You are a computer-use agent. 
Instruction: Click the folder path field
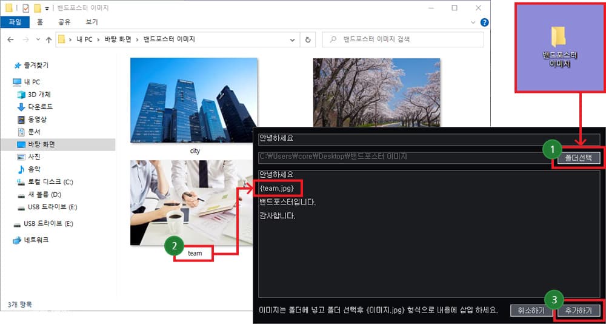pos(407,157)
